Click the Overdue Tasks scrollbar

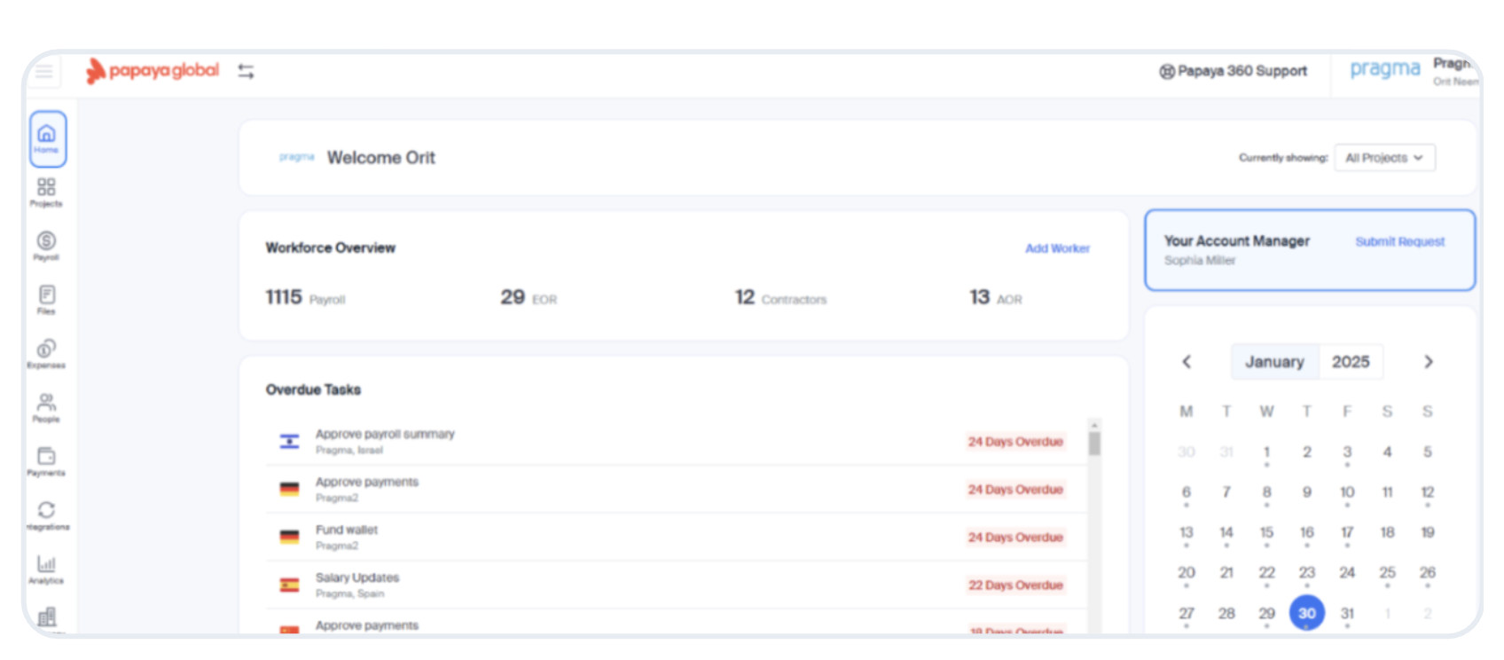[1094, 444]
